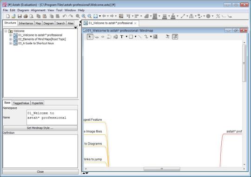The height and width of the screenshot is (177, 251).
Task: Click the telescope icon in Mindmap toolbar
Action: [168, 37]
